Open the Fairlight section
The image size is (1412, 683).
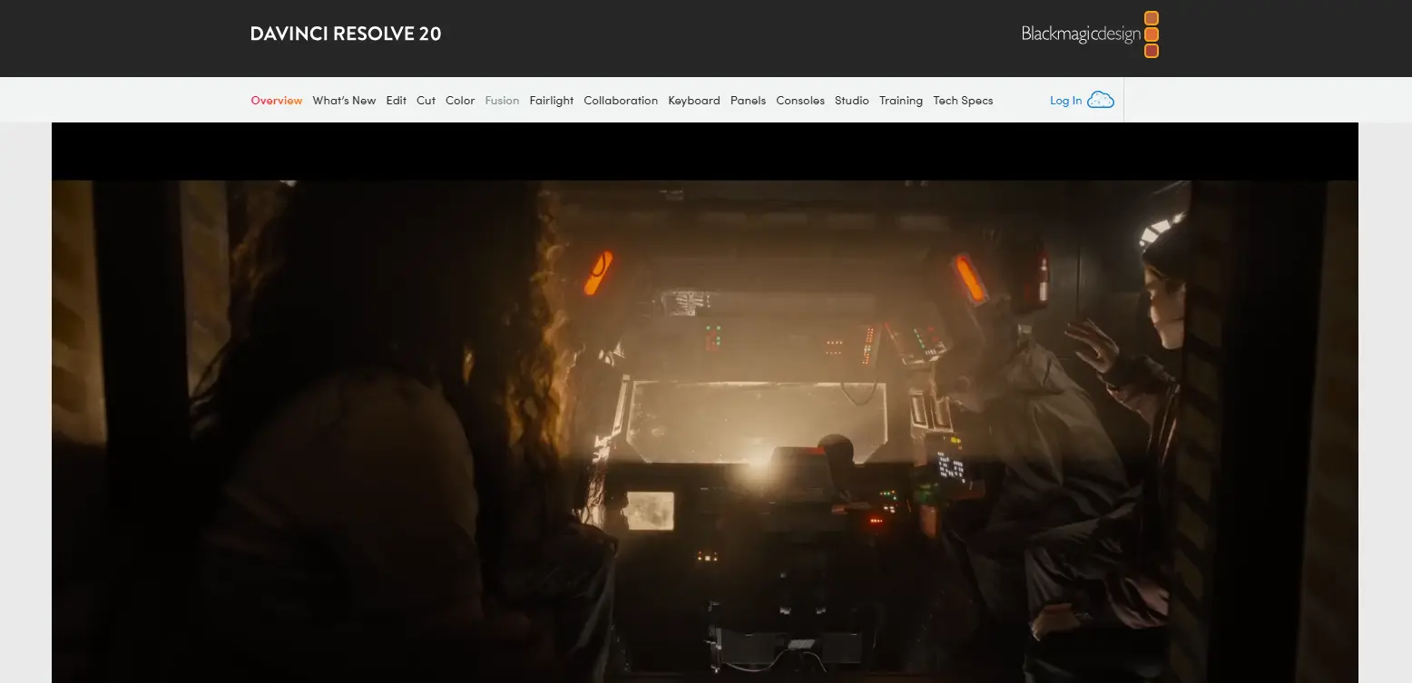coord(552,100)
